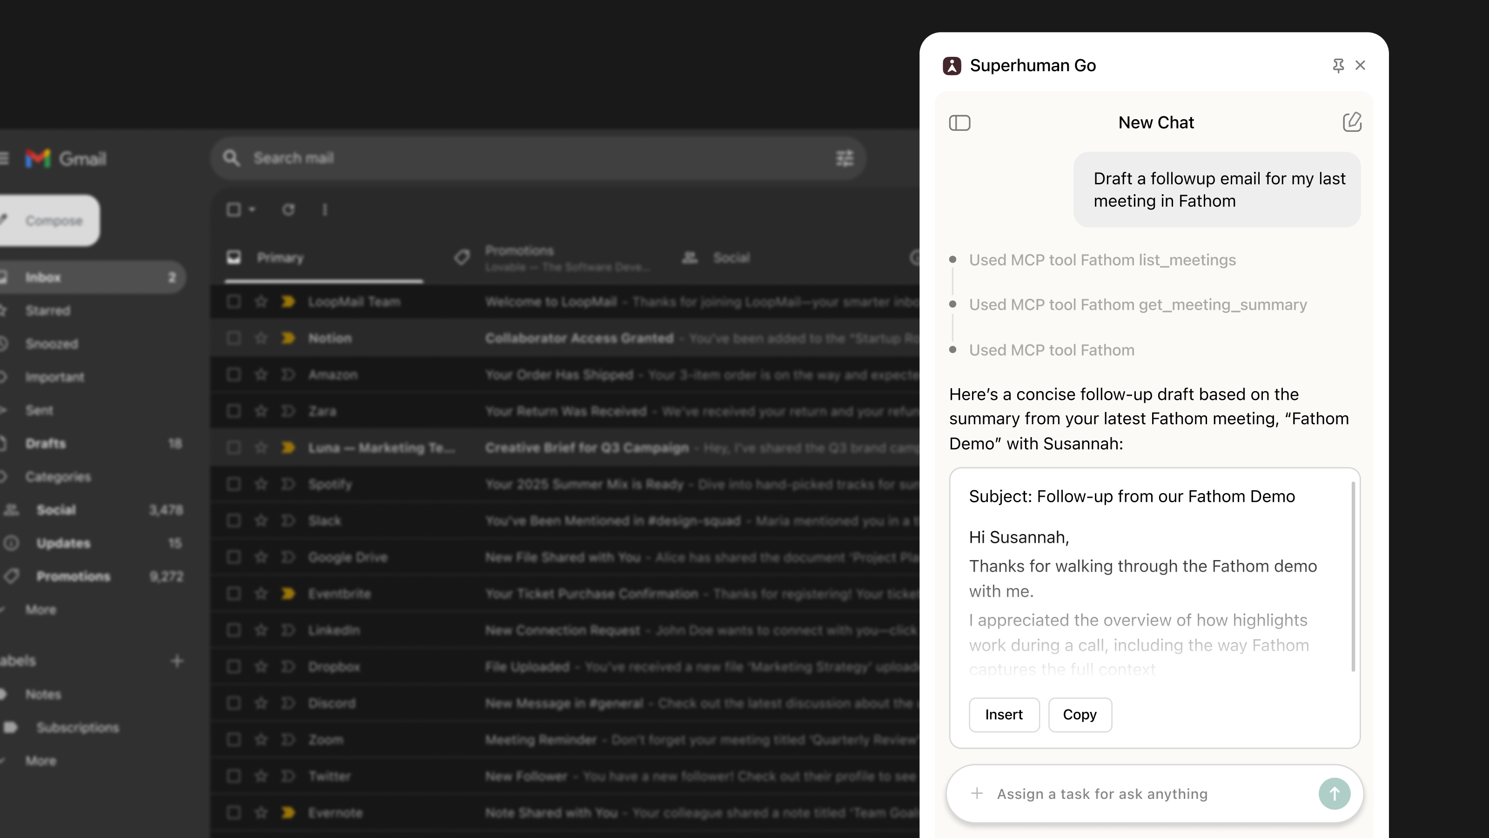Check the Spotify email checkbox
This screenshot has height=838, width=1489.
tap(234, 484)
